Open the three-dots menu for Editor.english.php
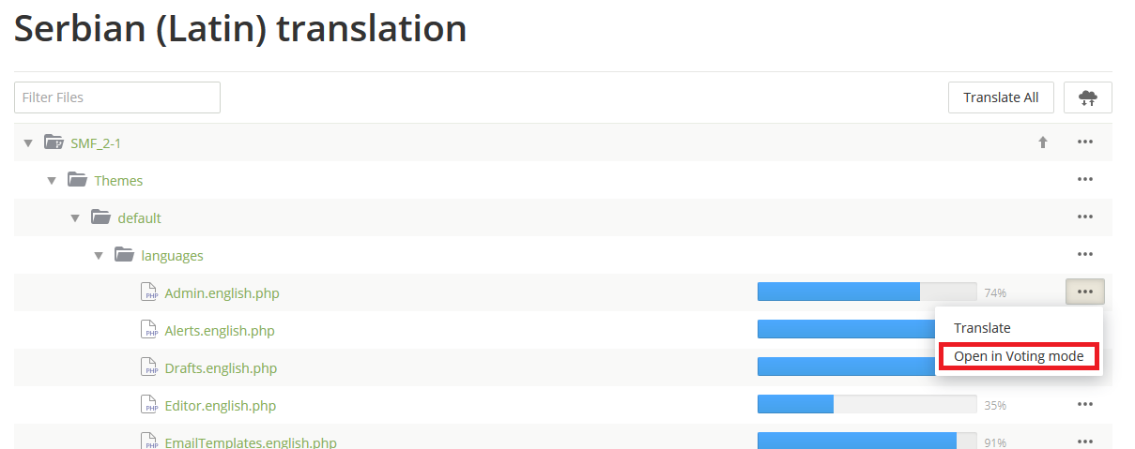 [1085, 405]
